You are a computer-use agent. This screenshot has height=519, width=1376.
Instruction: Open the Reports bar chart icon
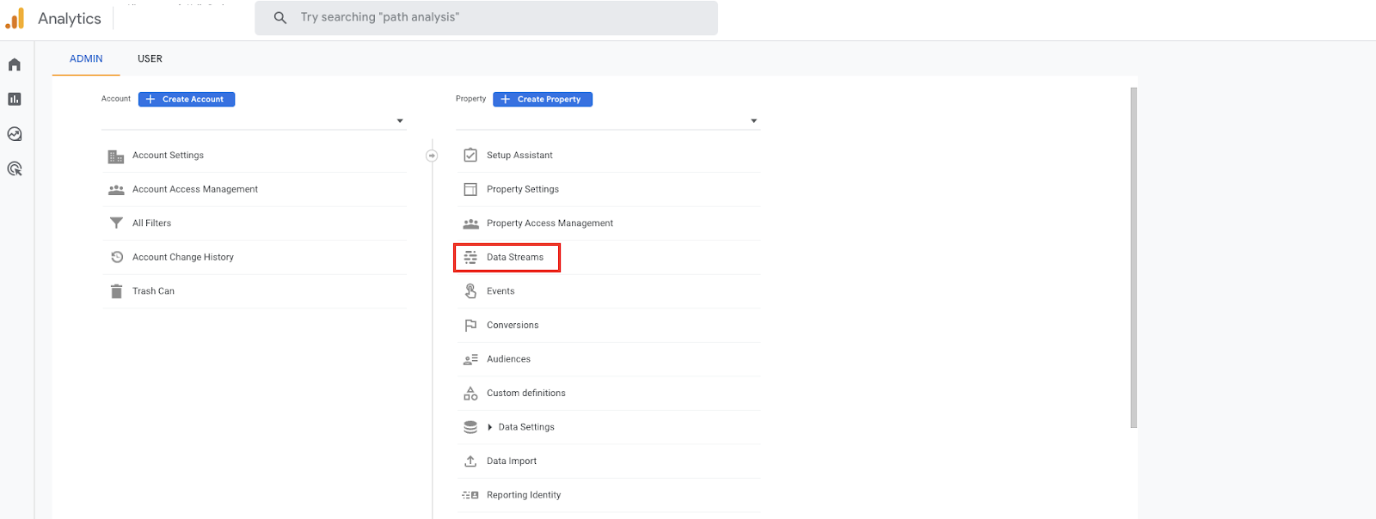click(15, 100)
